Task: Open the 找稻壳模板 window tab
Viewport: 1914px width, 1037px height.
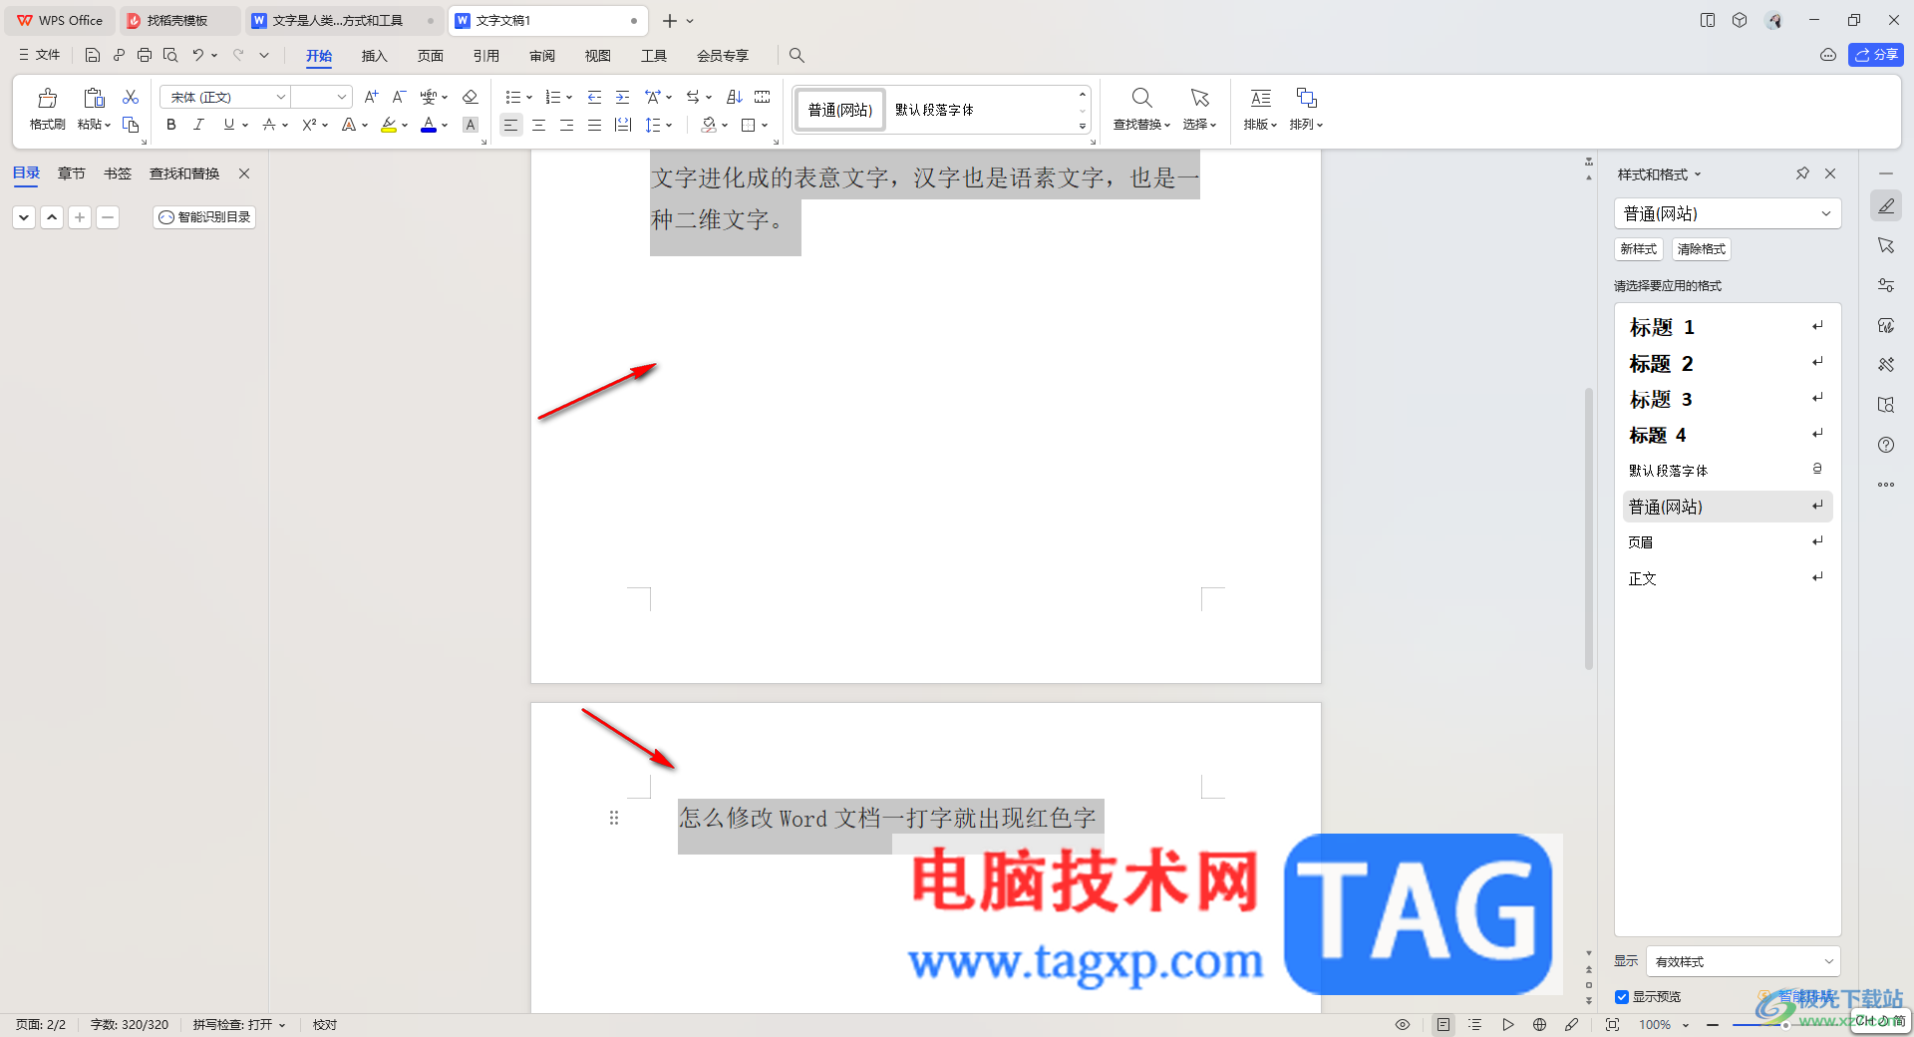Action: pos(179,20)
